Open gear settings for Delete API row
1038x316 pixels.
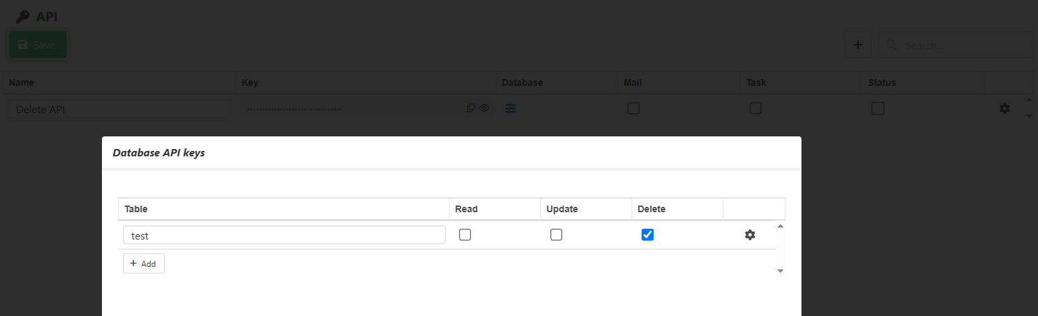[1005, 108]
